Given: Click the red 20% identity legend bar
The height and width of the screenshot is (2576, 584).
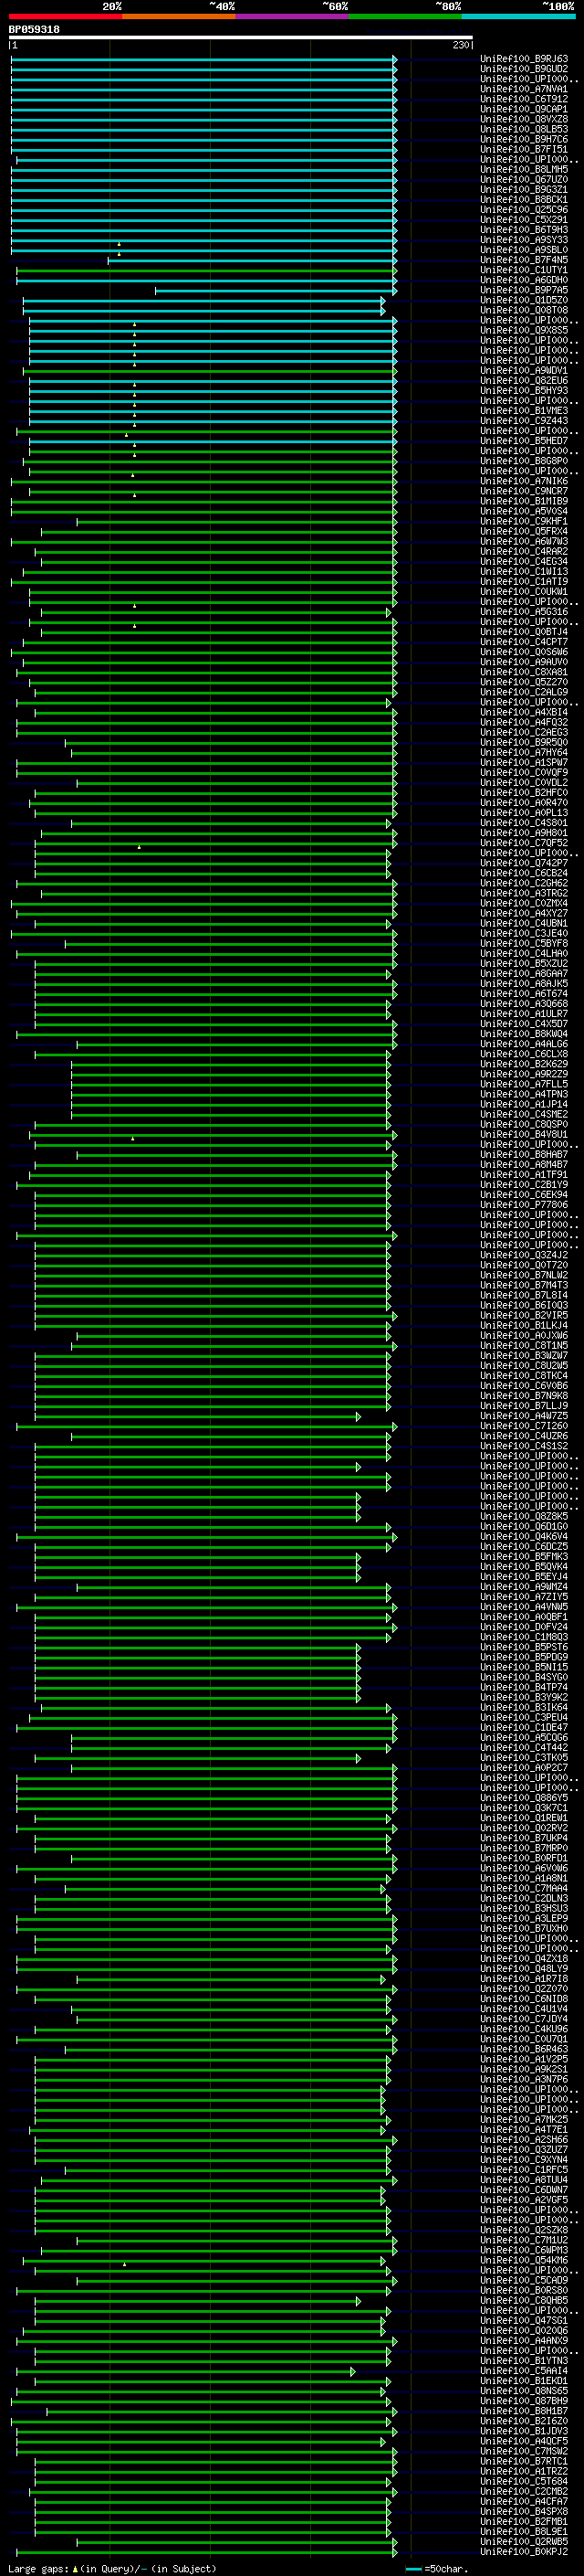Looking at the screenshot, I should [66, 17].
